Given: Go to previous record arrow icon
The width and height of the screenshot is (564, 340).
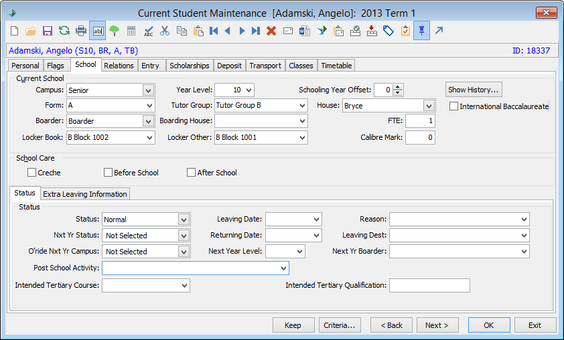Looking at the screenshot, I should click(x=227, y=31).
